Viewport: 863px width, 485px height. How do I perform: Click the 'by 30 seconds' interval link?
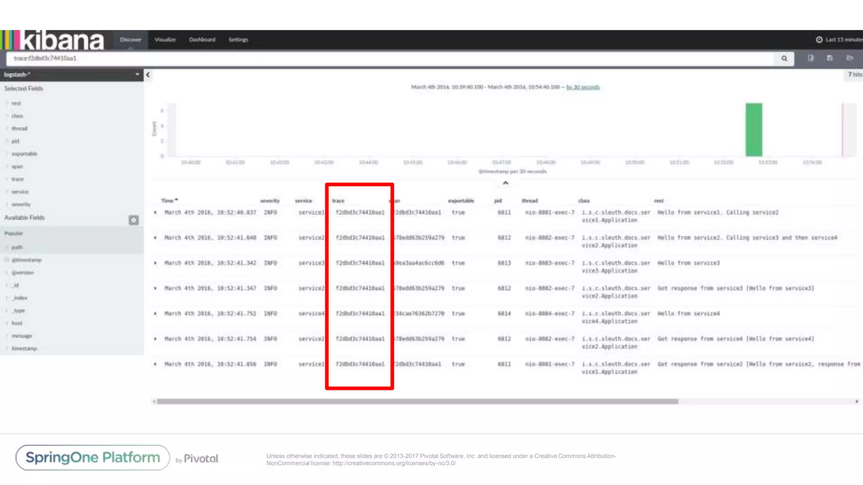pos(583,87)
